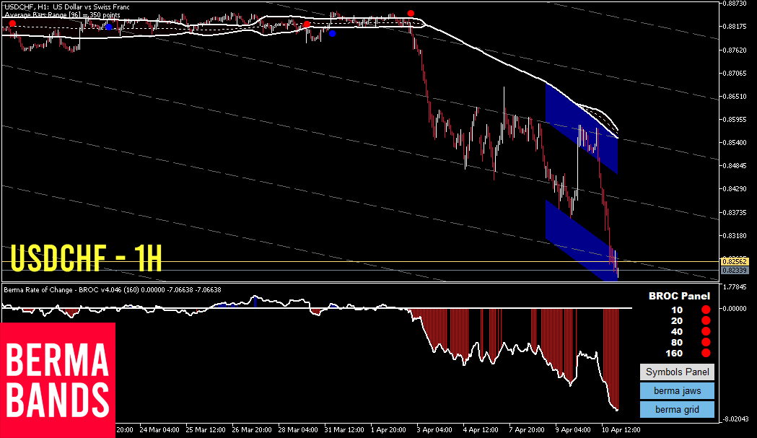Viewport: 757px width, 438px height.
Task: Click the 26 Mar 20:00 time label
Action: [252, 430]
